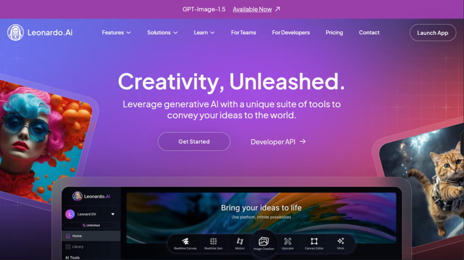Image resolution: width=464 pixels, height=260 pixels.
Task: Launch the Canvas Editor tool icon
Action: (x=314, y=241)
